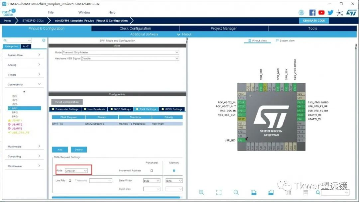
Task: Click the Pinout view grid icon
Action: click(x=250, y=41)
